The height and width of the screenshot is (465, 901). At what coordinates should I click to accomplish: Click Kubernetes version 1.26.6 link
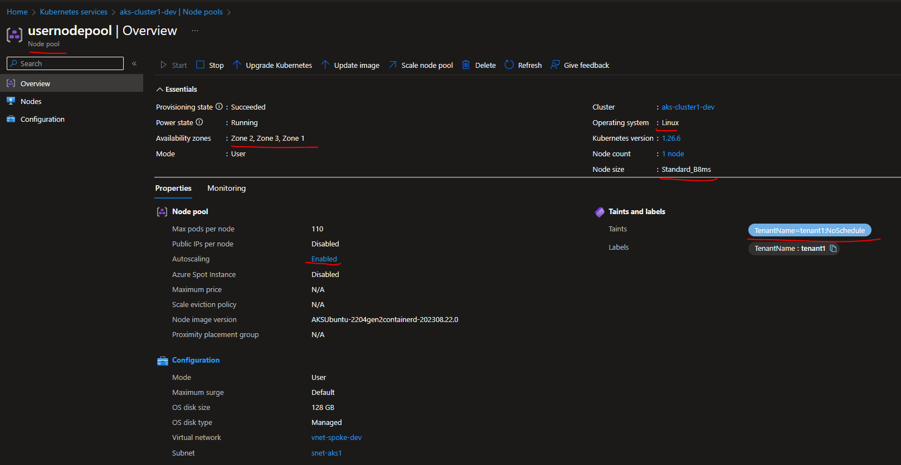click(671, 138)
